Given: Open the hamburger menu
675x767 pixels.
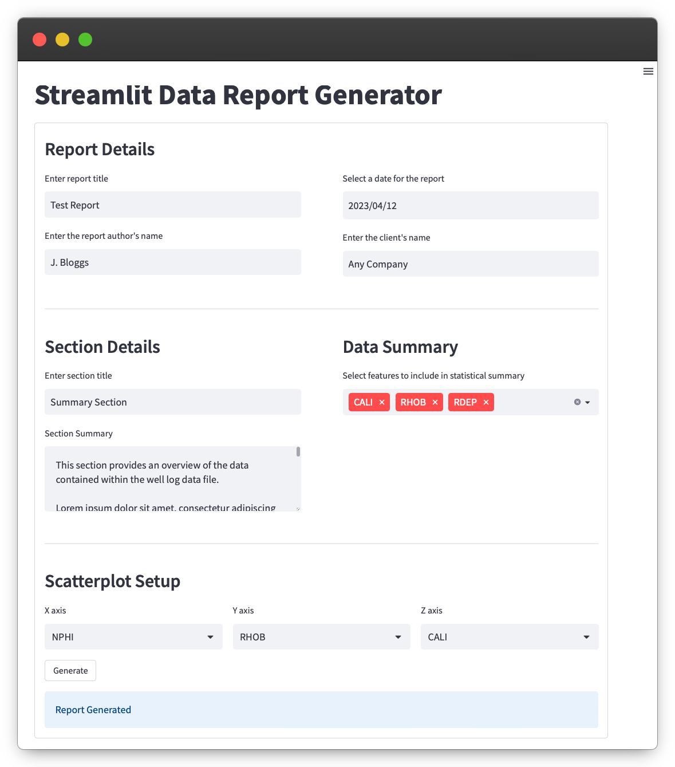Looking at the screenshot, I should (648, 72).
